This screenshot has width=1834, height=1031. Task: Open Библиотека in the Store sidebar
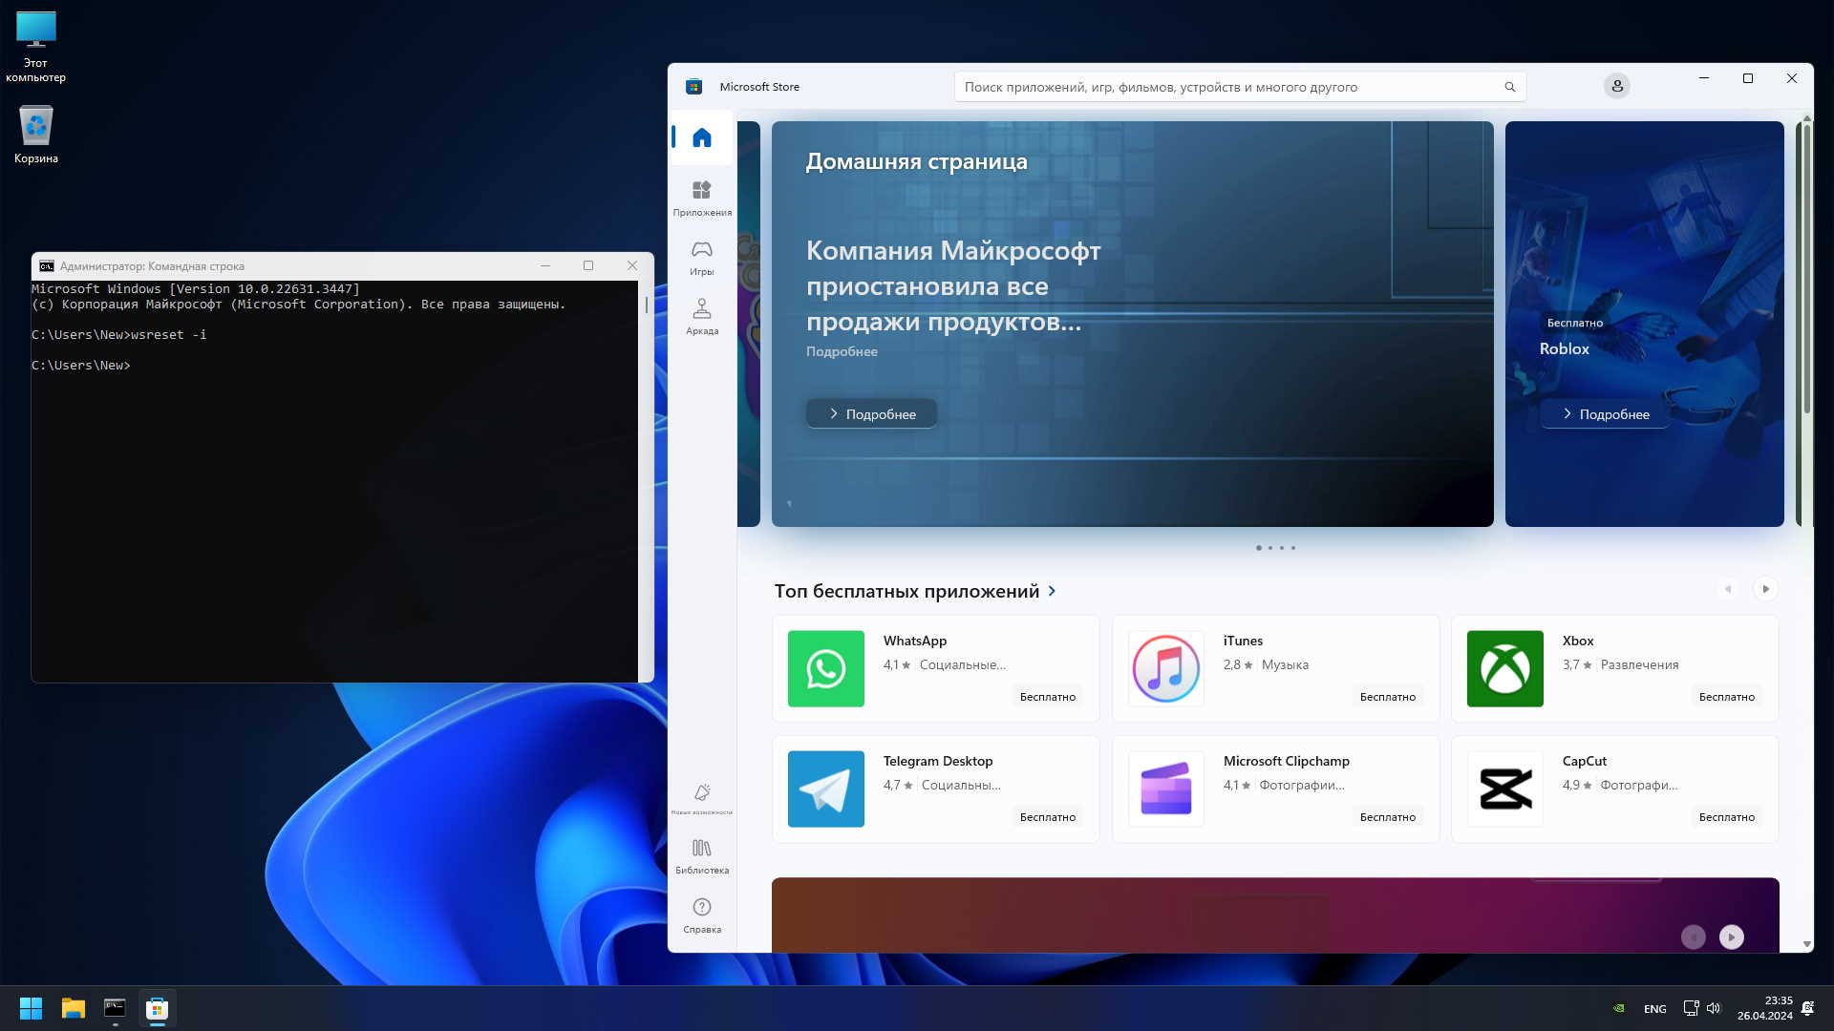click(701, 855)
